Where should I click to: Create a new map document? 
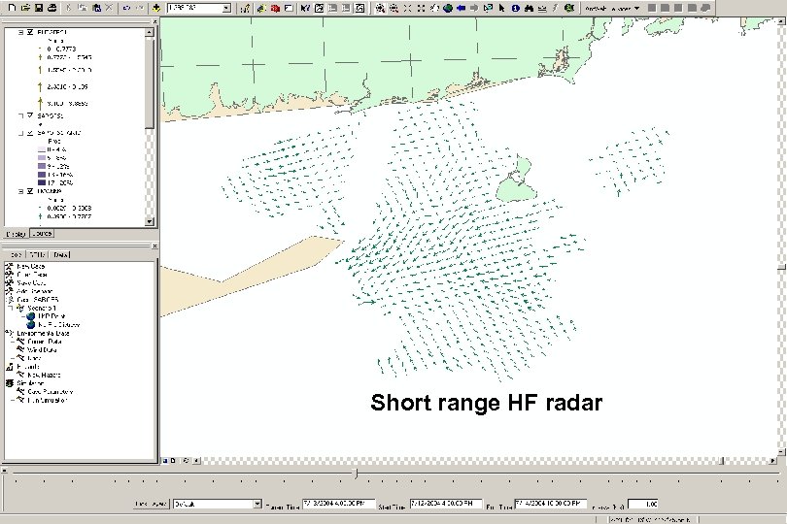(12, 8)
